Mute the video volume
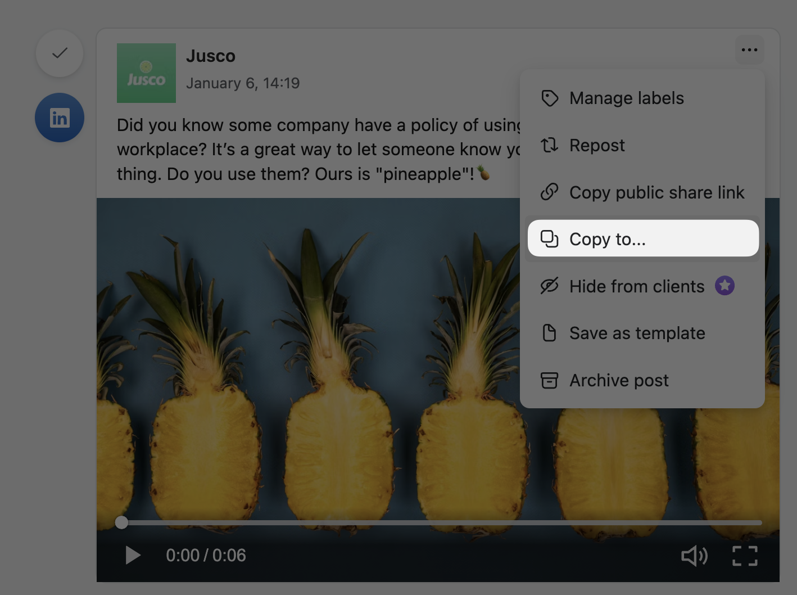Image resolution: width=797 pixels, height=595 pixels. pyautogui.click(x=694, y=556)
